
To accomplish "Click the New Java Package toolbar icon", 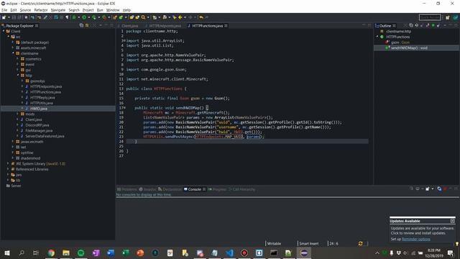I will point(115,17).
